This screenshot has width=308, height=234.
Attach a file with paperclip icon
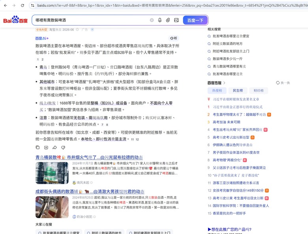point(168,20)
